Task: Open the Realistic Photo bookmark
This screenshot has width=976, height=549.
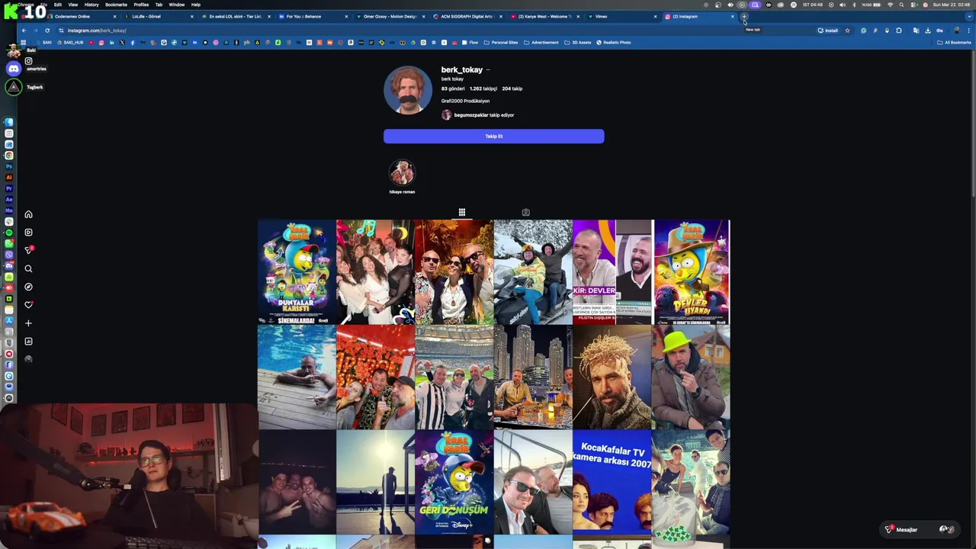Action: tap(613, 43)
